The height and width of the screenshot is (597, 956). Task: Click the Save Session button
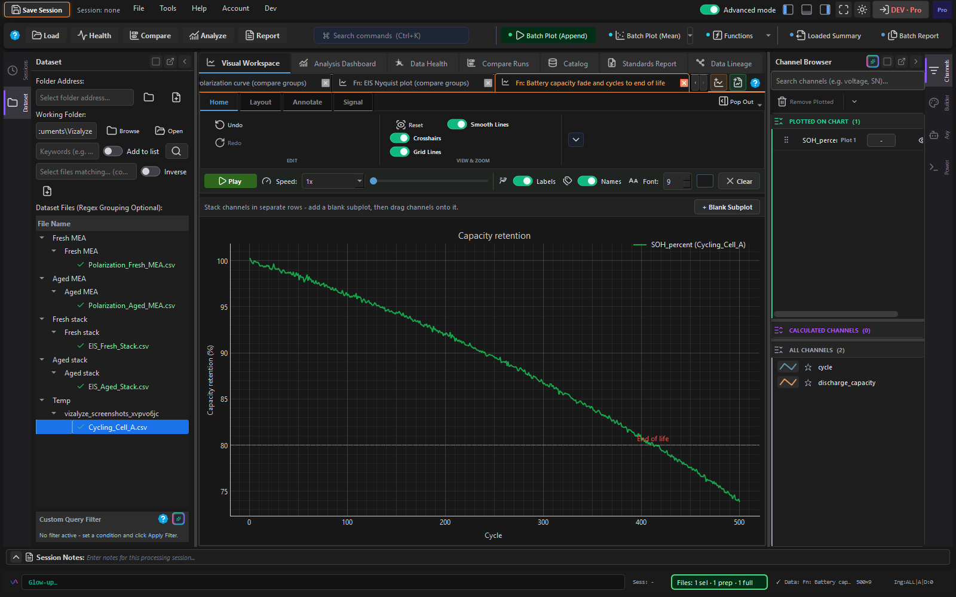tap(37, 10)
